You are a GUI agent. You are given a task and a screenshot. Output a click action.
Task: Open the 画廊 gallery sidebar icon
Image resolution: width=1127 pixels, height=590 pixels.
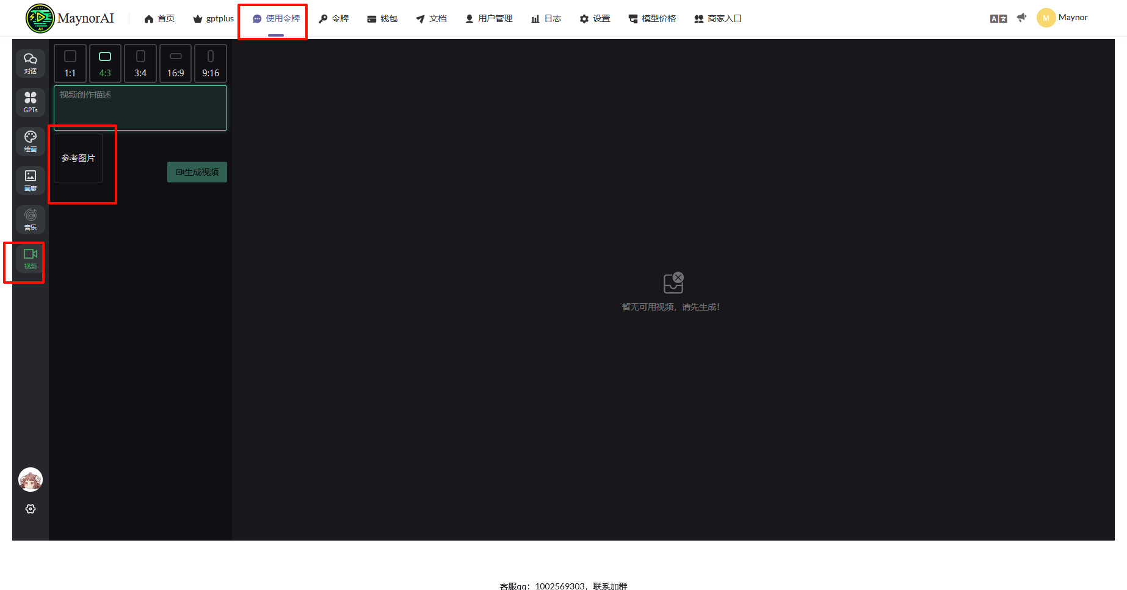point(31,181)
